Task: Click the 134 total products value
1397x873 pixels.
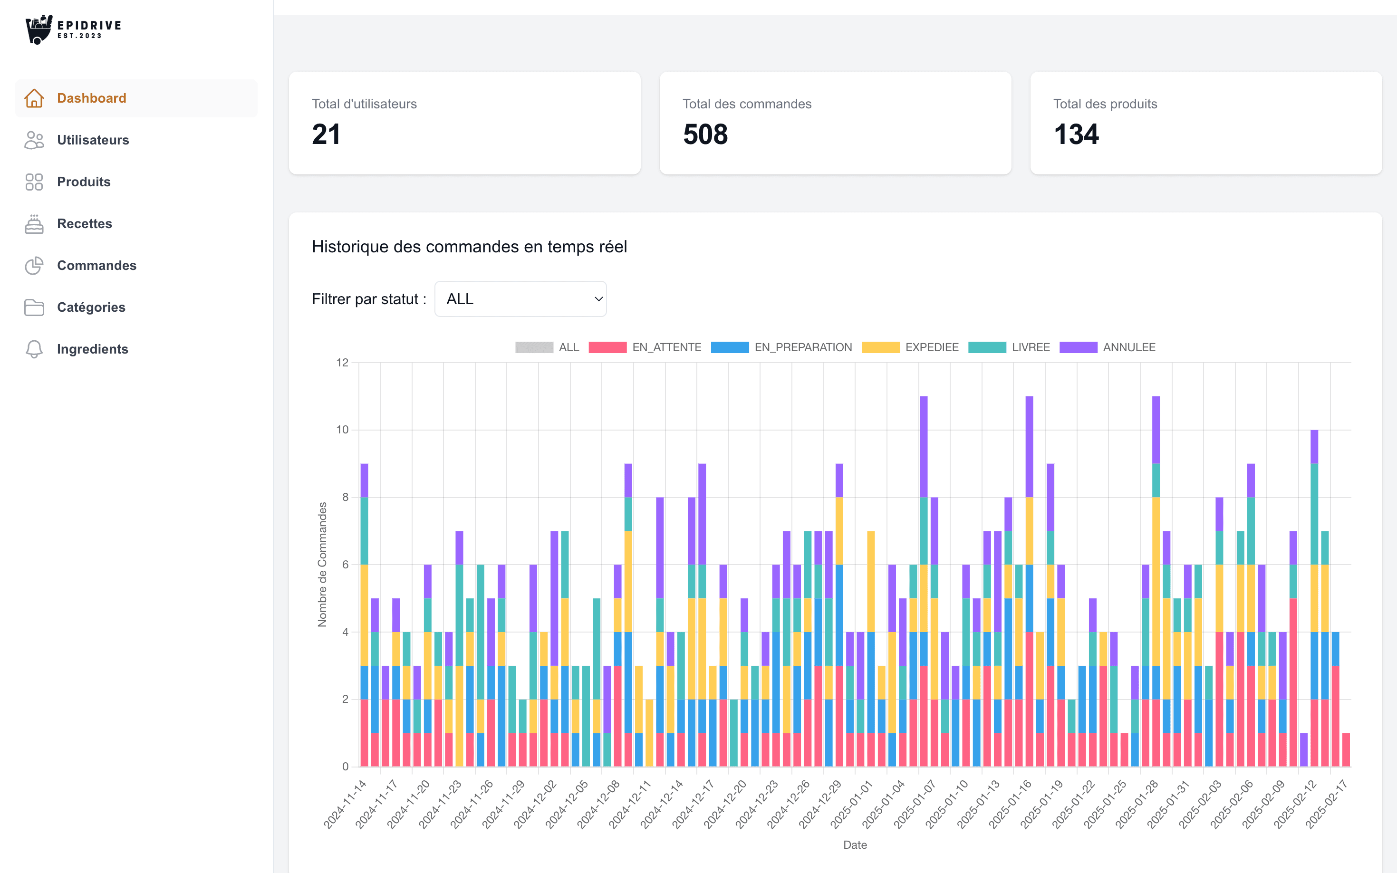Action: (x=1076, y=134)
